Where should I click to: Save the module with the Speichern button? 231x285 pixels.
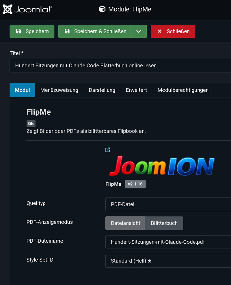pos(32,31)
